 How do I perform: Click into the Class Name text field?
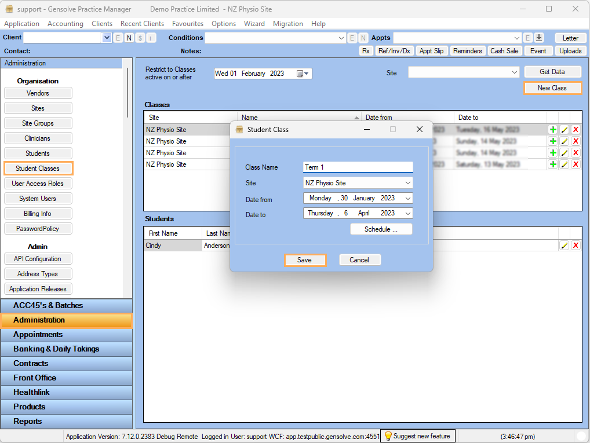tap(358, 167)
